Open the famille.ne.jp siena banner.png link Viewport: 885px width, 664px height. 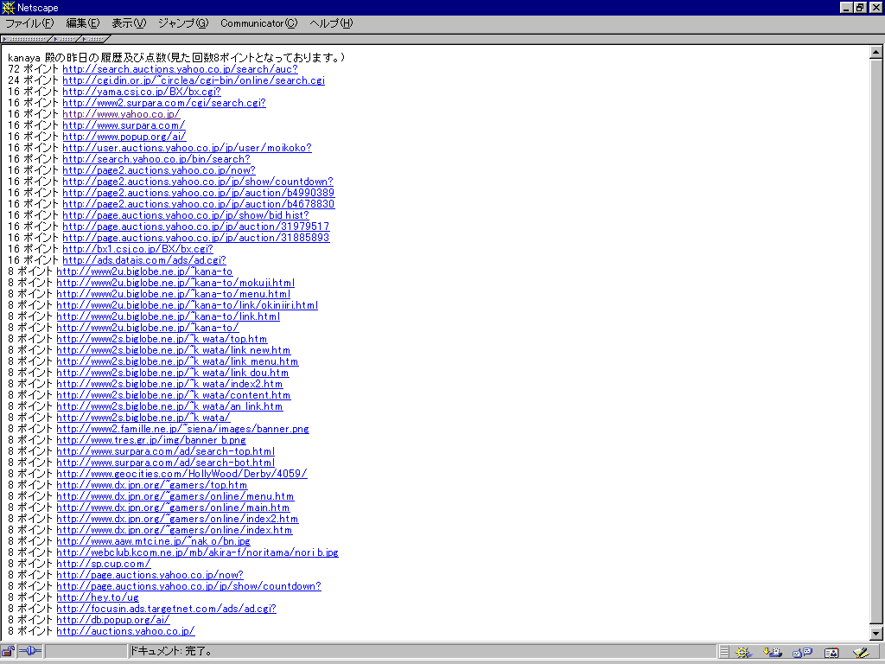(183, 429)
